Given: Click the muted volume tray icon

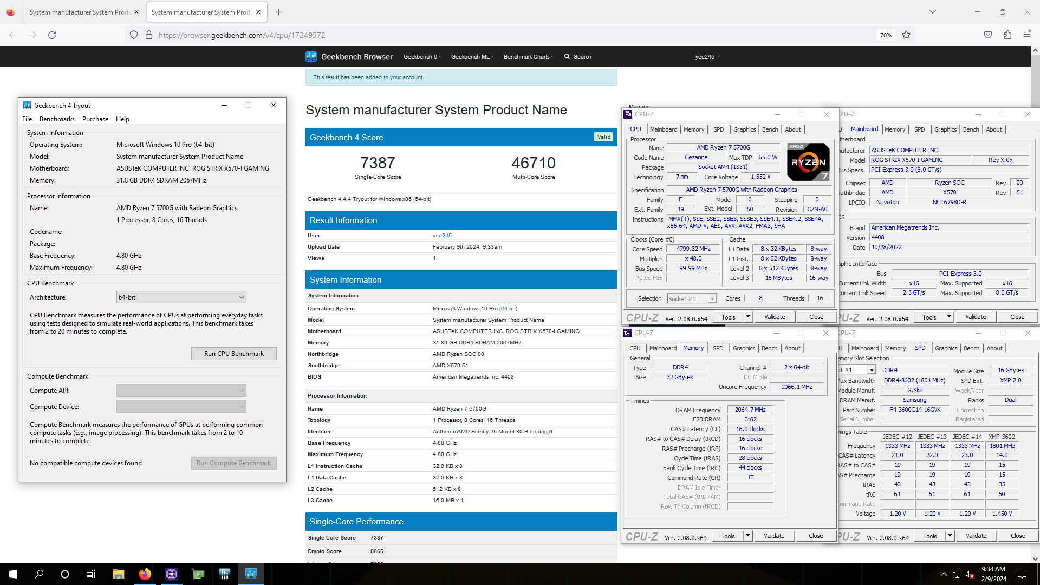Looking at the screenshot, I should click(971, 574).
